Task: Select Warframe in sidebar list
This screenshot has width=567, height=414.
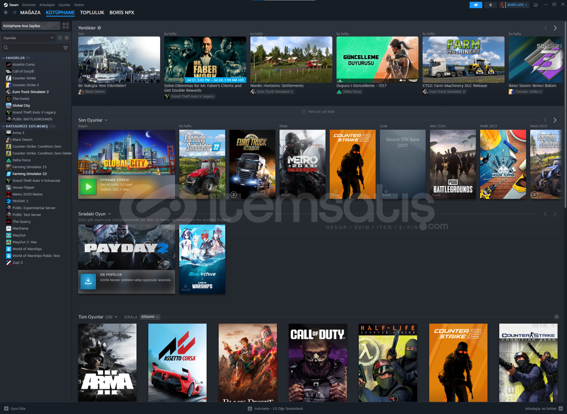Action: pyautogui.click(x=20, y=228)
